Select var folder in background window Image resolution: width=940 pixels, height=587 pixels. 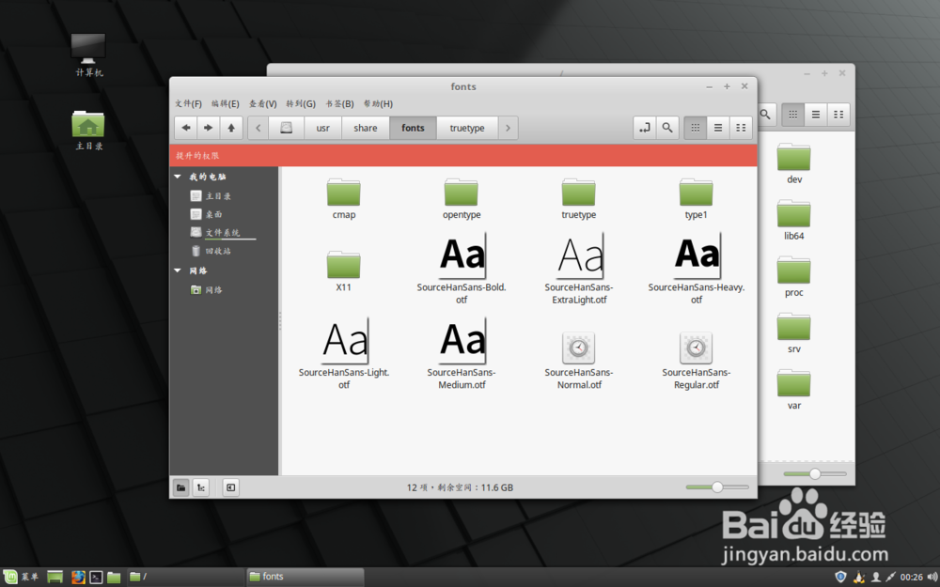pyautogui.click(x=794, y=390)
